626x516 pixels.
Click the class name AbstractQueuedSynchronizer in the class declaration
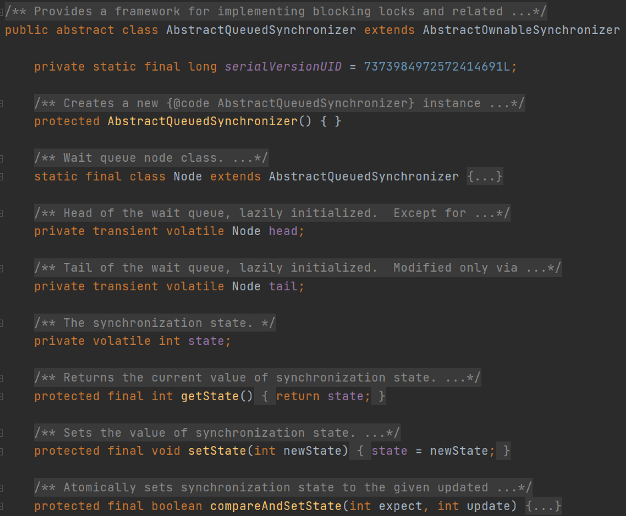(261, 30)
